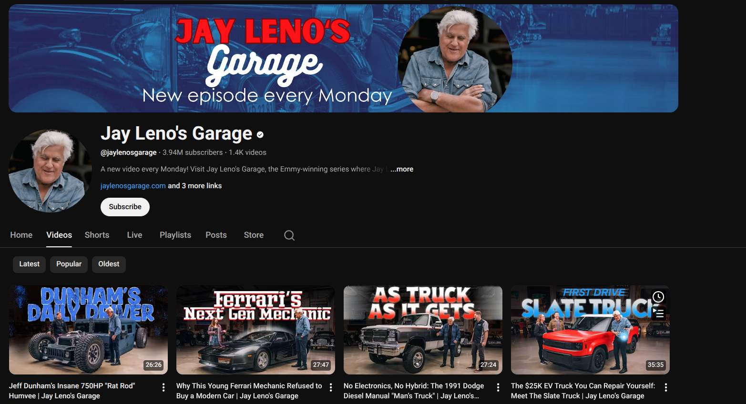This screenshot has height=404, width=746.
Task: Click the 1.4K videos count
Action: point(247,152)
